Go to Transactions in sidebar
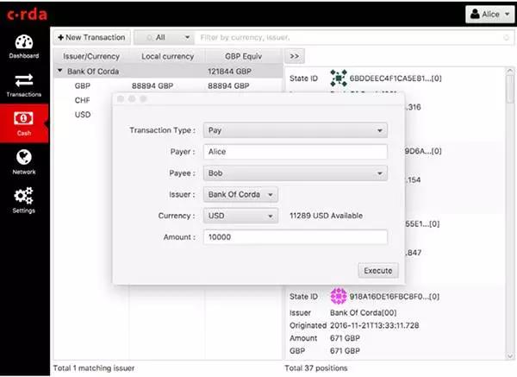Viewport: 517px width, 377px height. [23, 82]
